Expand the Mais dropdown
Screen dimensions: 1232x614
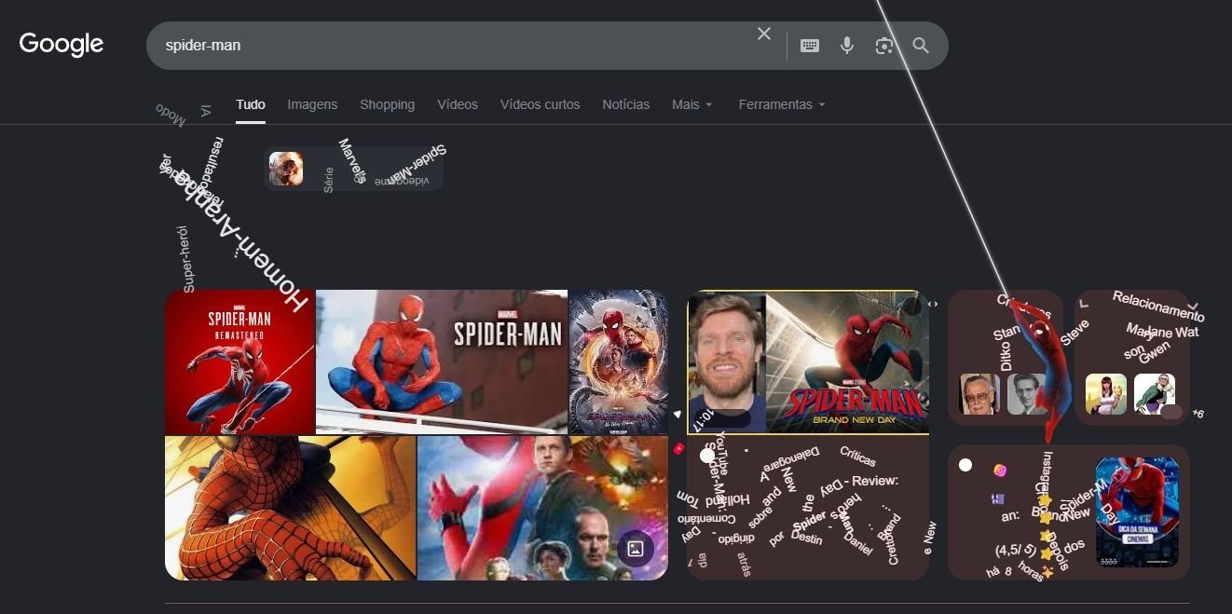click(691, 104)
